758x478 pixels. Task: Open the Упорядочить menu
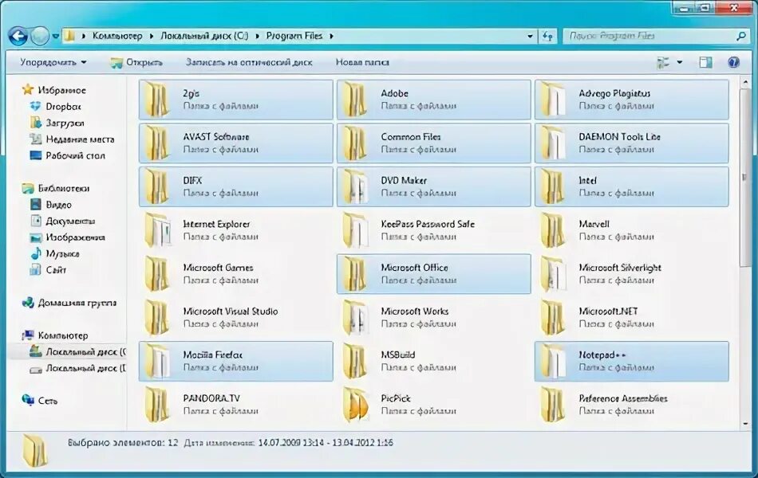(x=53, y=62)
